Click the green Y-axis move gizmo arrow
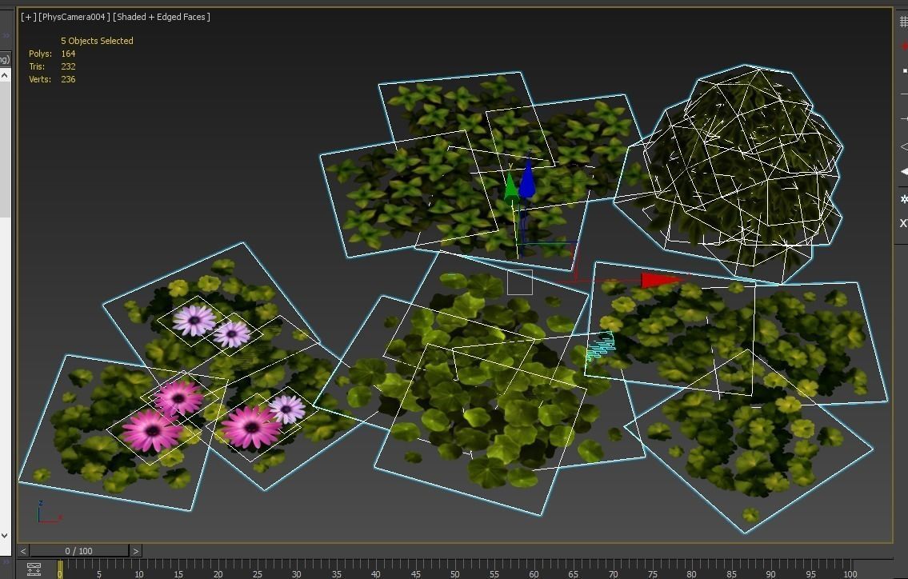This screenshot has height=579, width=908. [x=510, y=188]
